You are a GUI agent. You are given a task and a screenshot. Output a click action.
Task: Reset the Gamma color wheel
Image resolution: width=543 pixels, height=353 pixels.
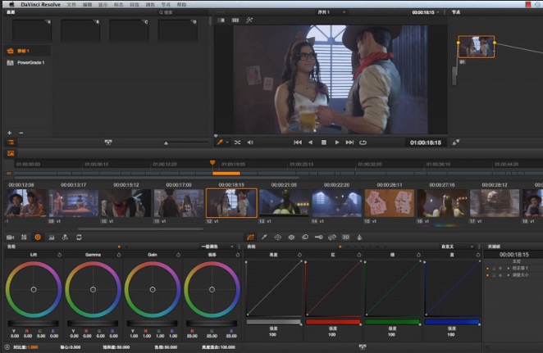119,255
